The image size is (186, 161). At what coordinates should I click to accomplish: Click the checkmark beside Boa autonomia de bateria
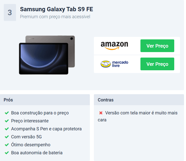click(7, 153)
